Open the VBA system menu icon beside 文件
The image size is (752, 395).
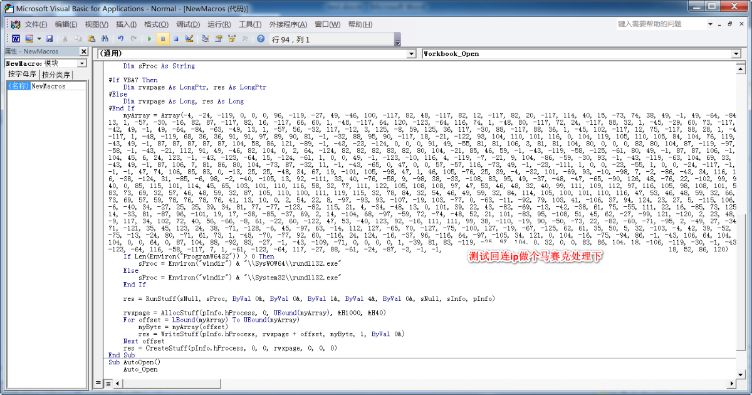coord(16,24)
